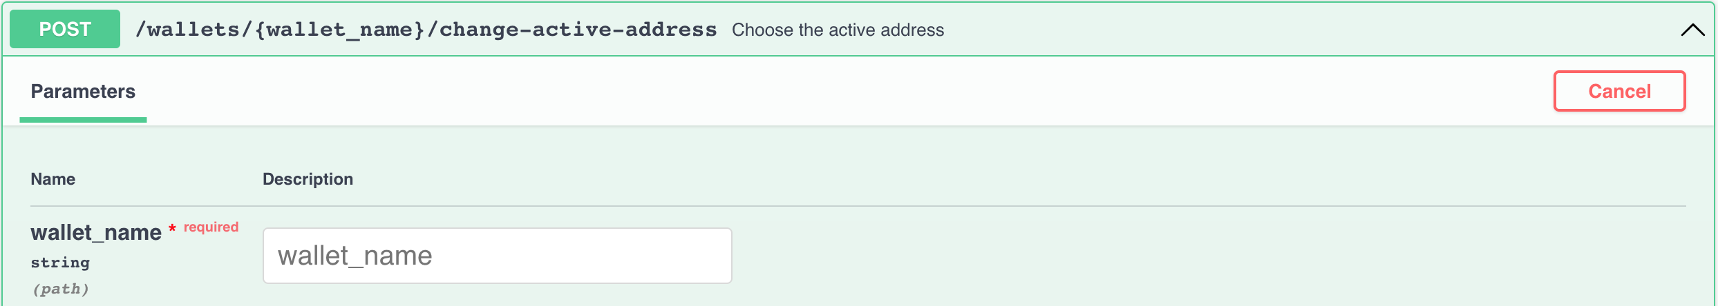This screenshot has height=306, width=1718.
Task: Click the {wallet_name} segment in the URL path
Action: 339,30
